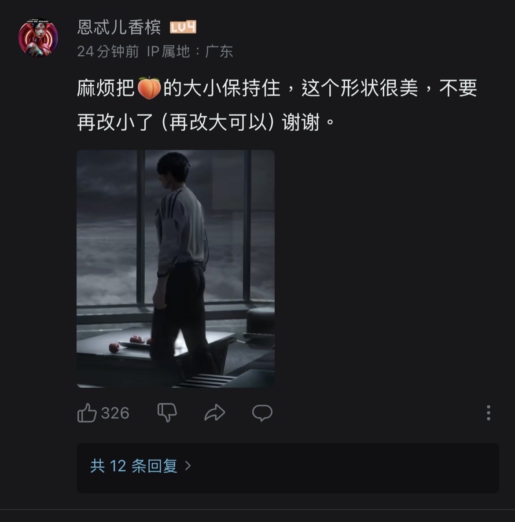Like the comment with thumbs-up icon
This screenshot has height=522, width=515.
(87, 413)
